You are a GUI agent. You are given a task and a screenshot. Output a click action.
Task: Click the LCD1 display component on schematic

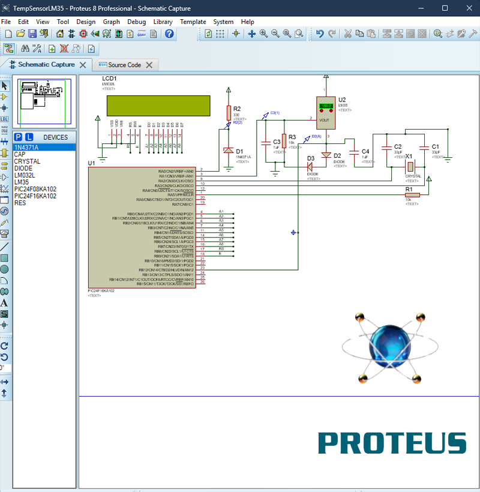pyautogui.click(x=158, y=106)
